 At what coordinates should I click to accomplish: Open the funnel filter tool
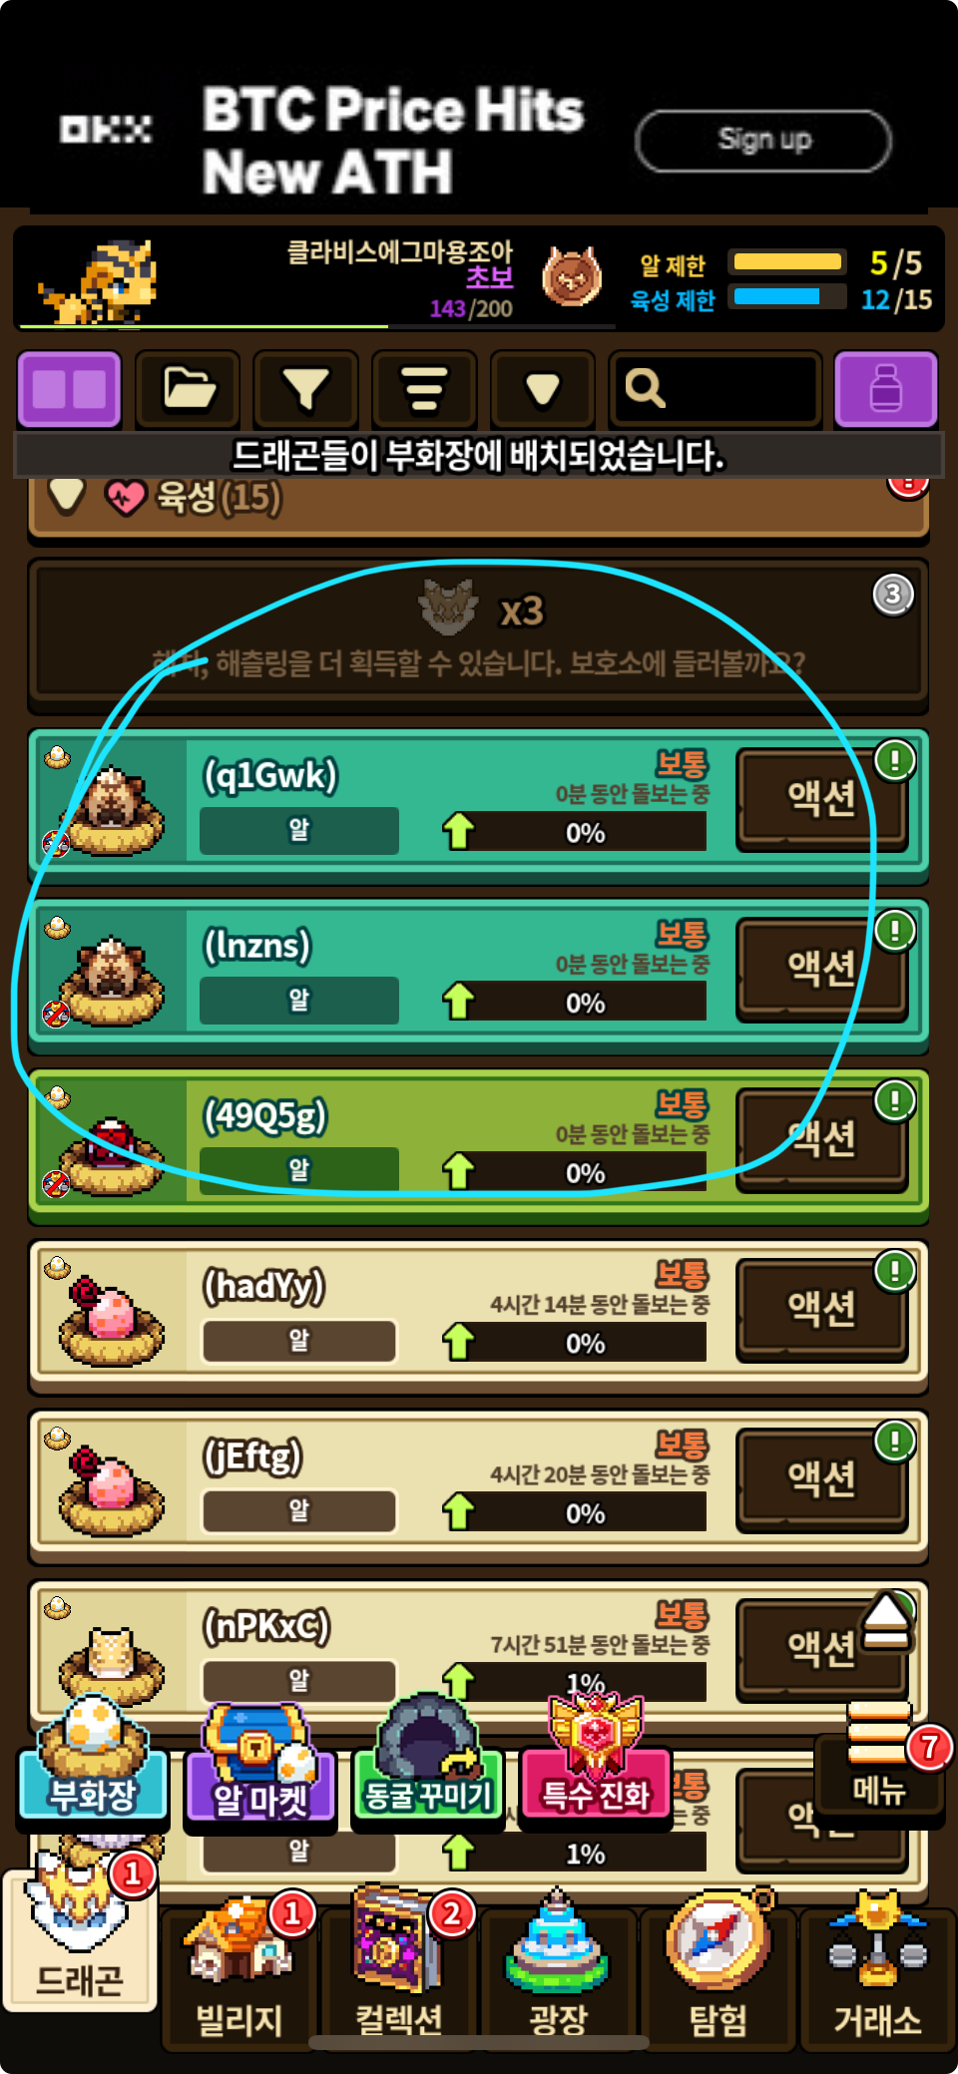305,389
